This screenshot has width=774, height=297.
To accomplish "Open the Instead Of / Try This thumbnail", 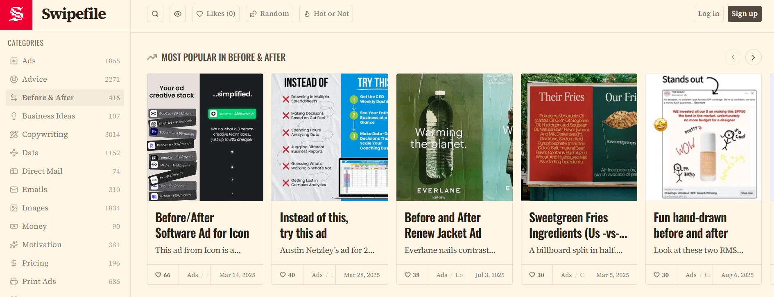I will click(x=330, y=137).
